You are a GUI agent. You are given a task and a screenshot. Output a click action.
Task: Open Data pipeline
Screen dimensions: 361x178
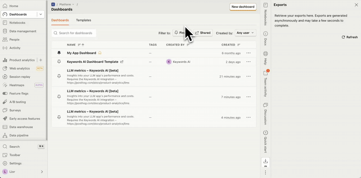point(19,136)
